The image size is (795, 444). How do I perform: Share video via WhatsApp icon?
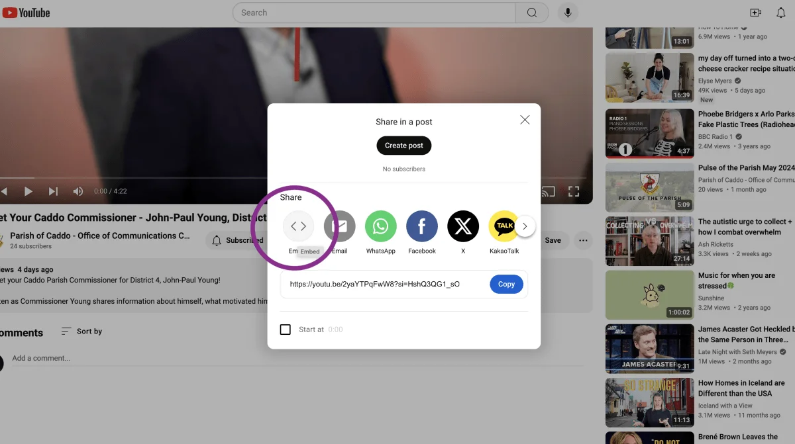pos(380,226)
